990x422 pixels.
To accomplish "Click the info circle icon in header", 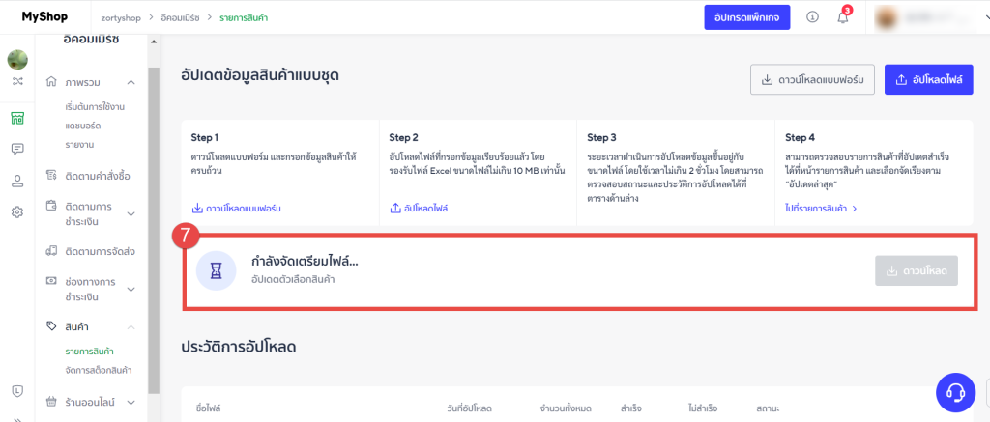I will (x=812, y=17).
